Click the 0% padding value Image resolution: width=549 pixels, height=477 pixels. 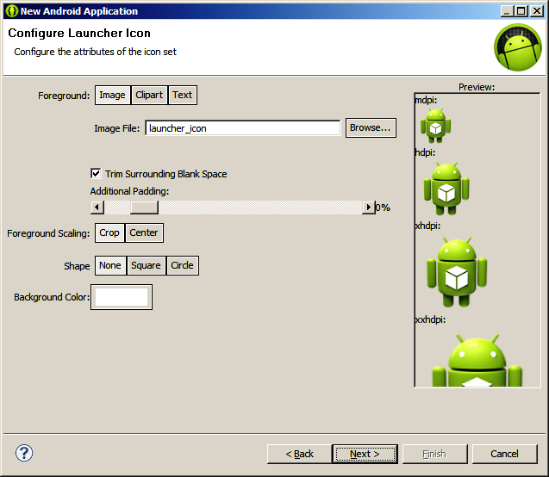(x=383, y=208)
